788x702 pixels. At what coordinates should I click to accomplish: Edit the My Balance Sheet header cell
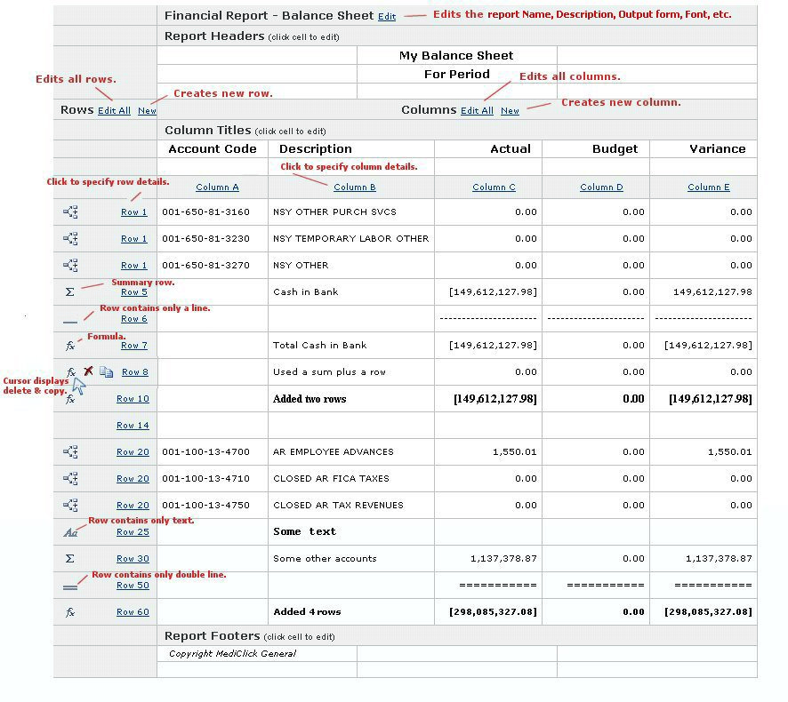(x=455, y=55)
